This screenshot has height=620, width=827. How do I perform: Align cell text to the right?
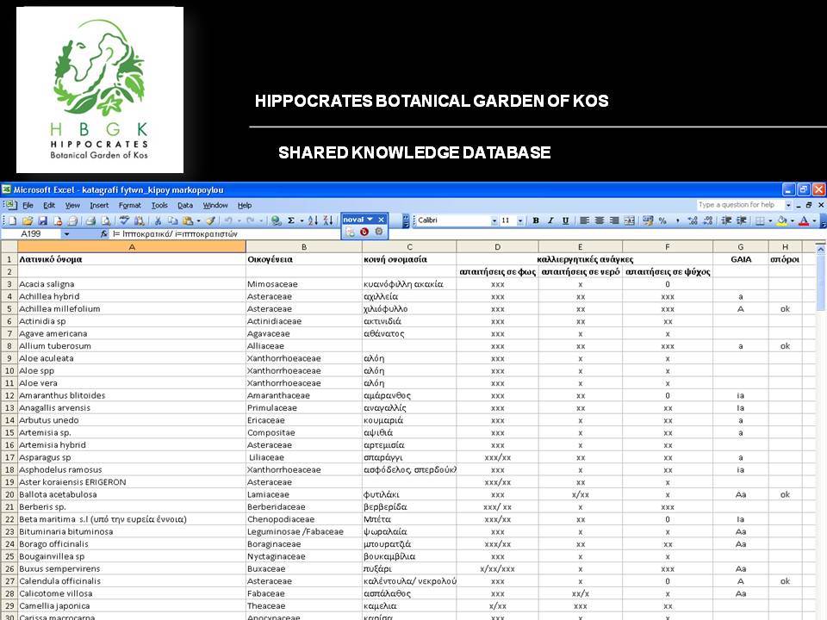[614, 220]
